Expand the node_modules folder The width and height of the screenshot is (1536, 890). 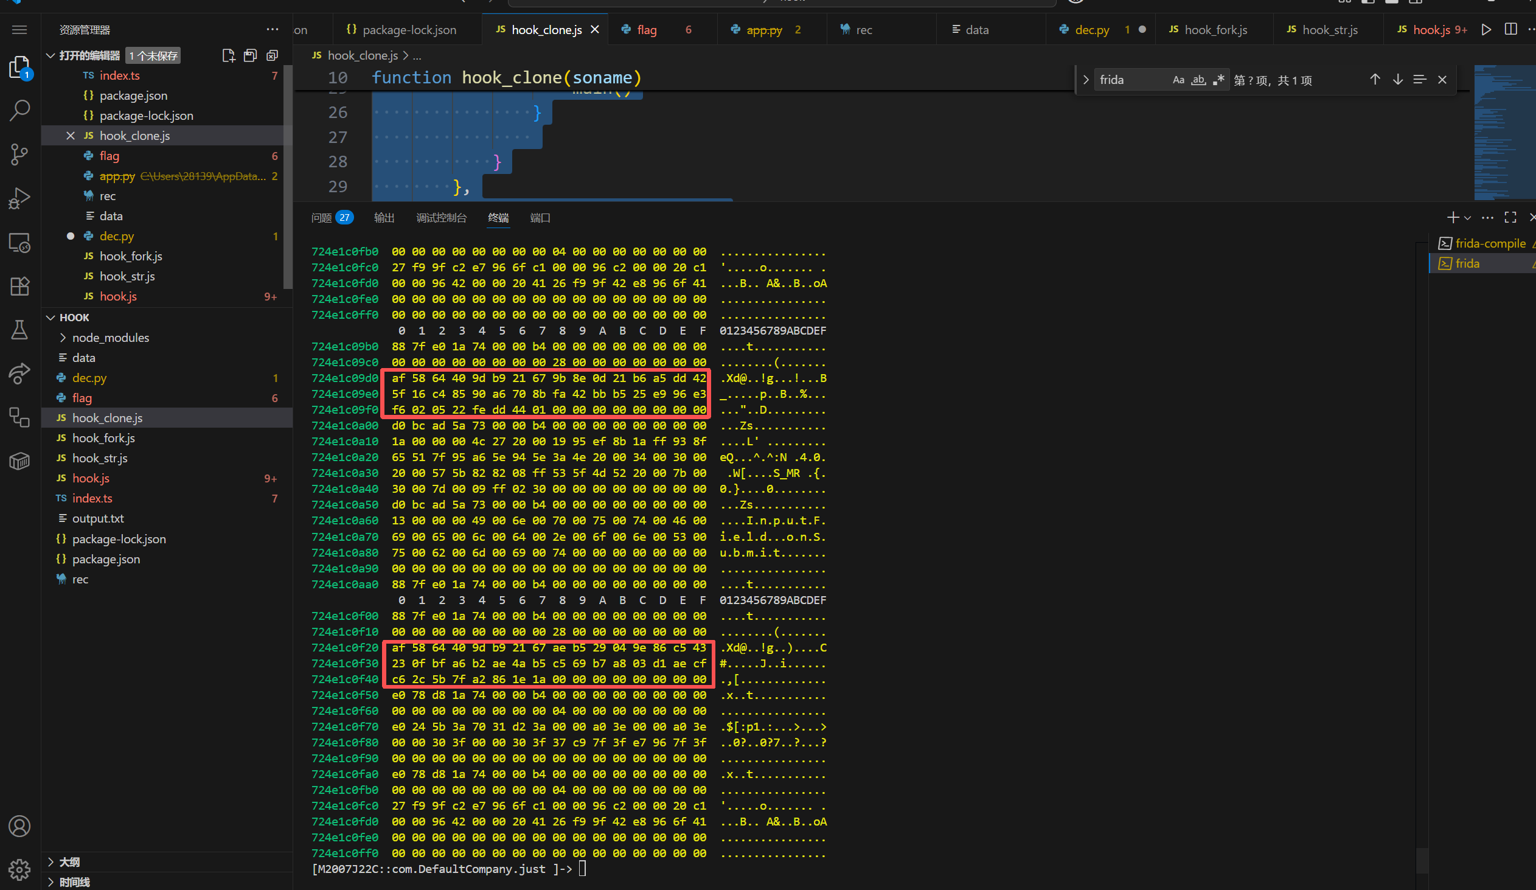[110, 337]
